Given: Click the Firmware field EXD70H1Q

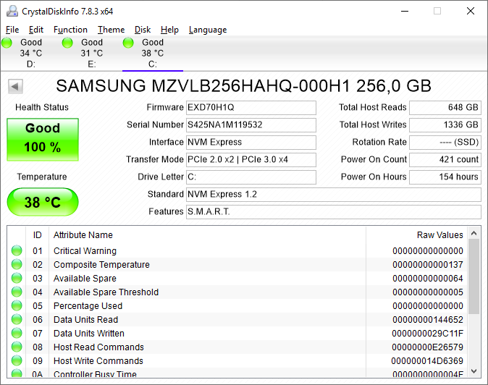Looking at the screenshot, I should (251, 108).
